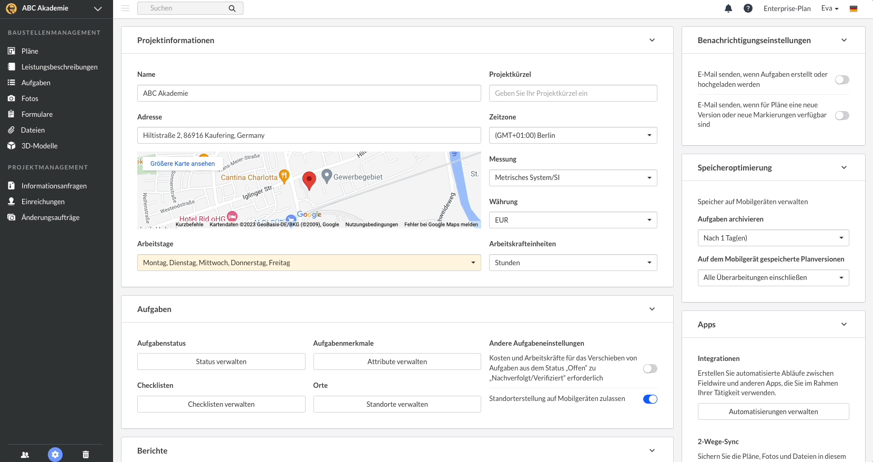Click the Adresse input field
The width and height of the screenshot is (873, 462).
pos(309,135)
